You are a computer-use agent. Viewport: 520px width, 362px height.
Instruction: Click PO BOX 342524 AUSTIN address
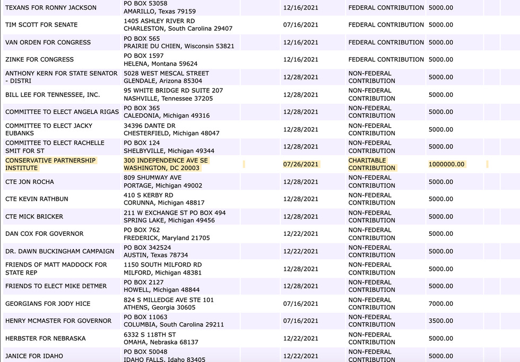(156, 251)
